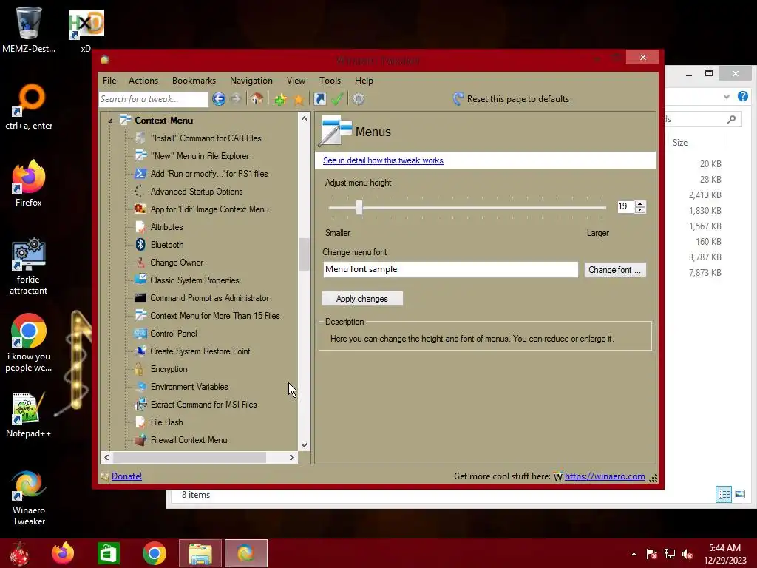
Task: Click Chrome icon on the taskbar
Action: coord(155,553)
